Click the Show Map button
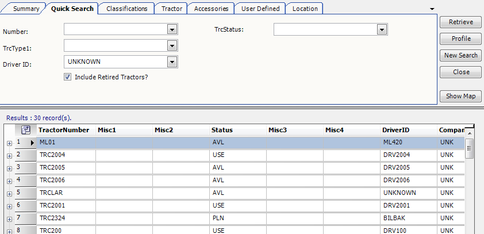Screen dimensions: 484x234 coord(460,96)
